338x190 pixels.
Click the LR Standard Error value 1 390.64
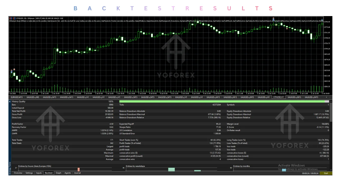[217, 134]
